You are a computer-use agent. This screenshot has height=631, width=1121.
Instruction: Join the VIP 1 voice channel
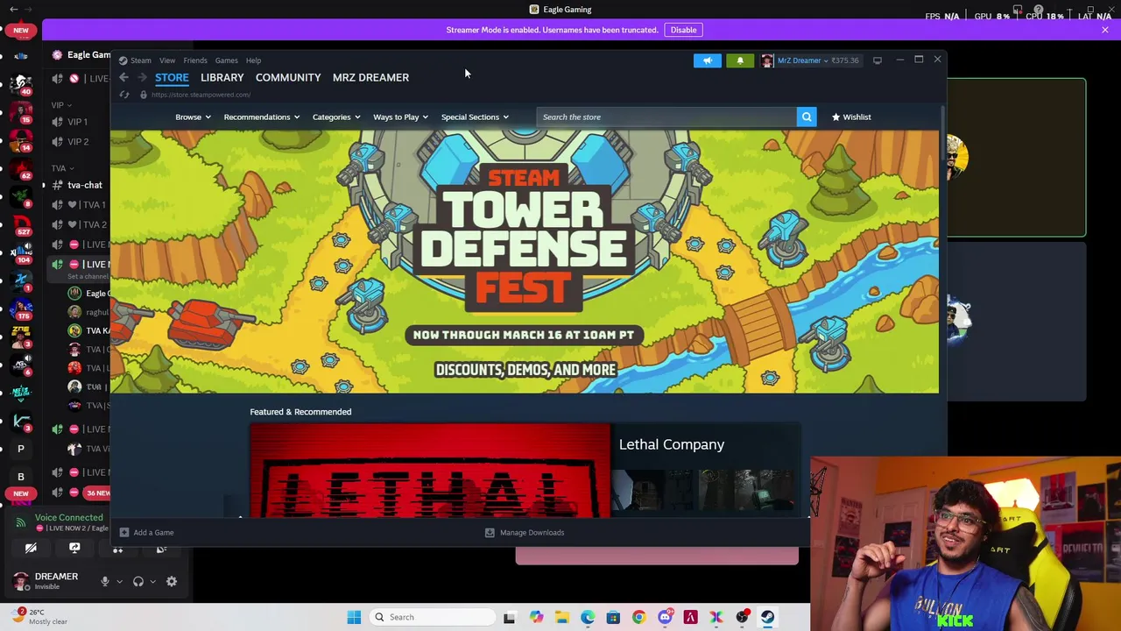coord(77,122)
